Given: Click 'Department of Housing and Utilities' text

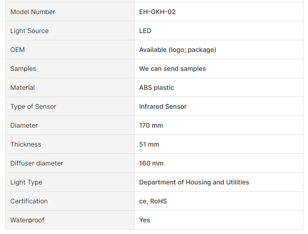Looking at the screenshot, I should [x=194, y=182].
